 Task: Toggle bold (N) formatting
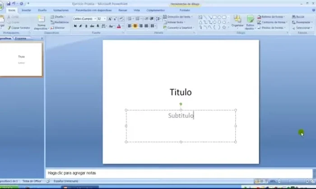click(75, 26)
